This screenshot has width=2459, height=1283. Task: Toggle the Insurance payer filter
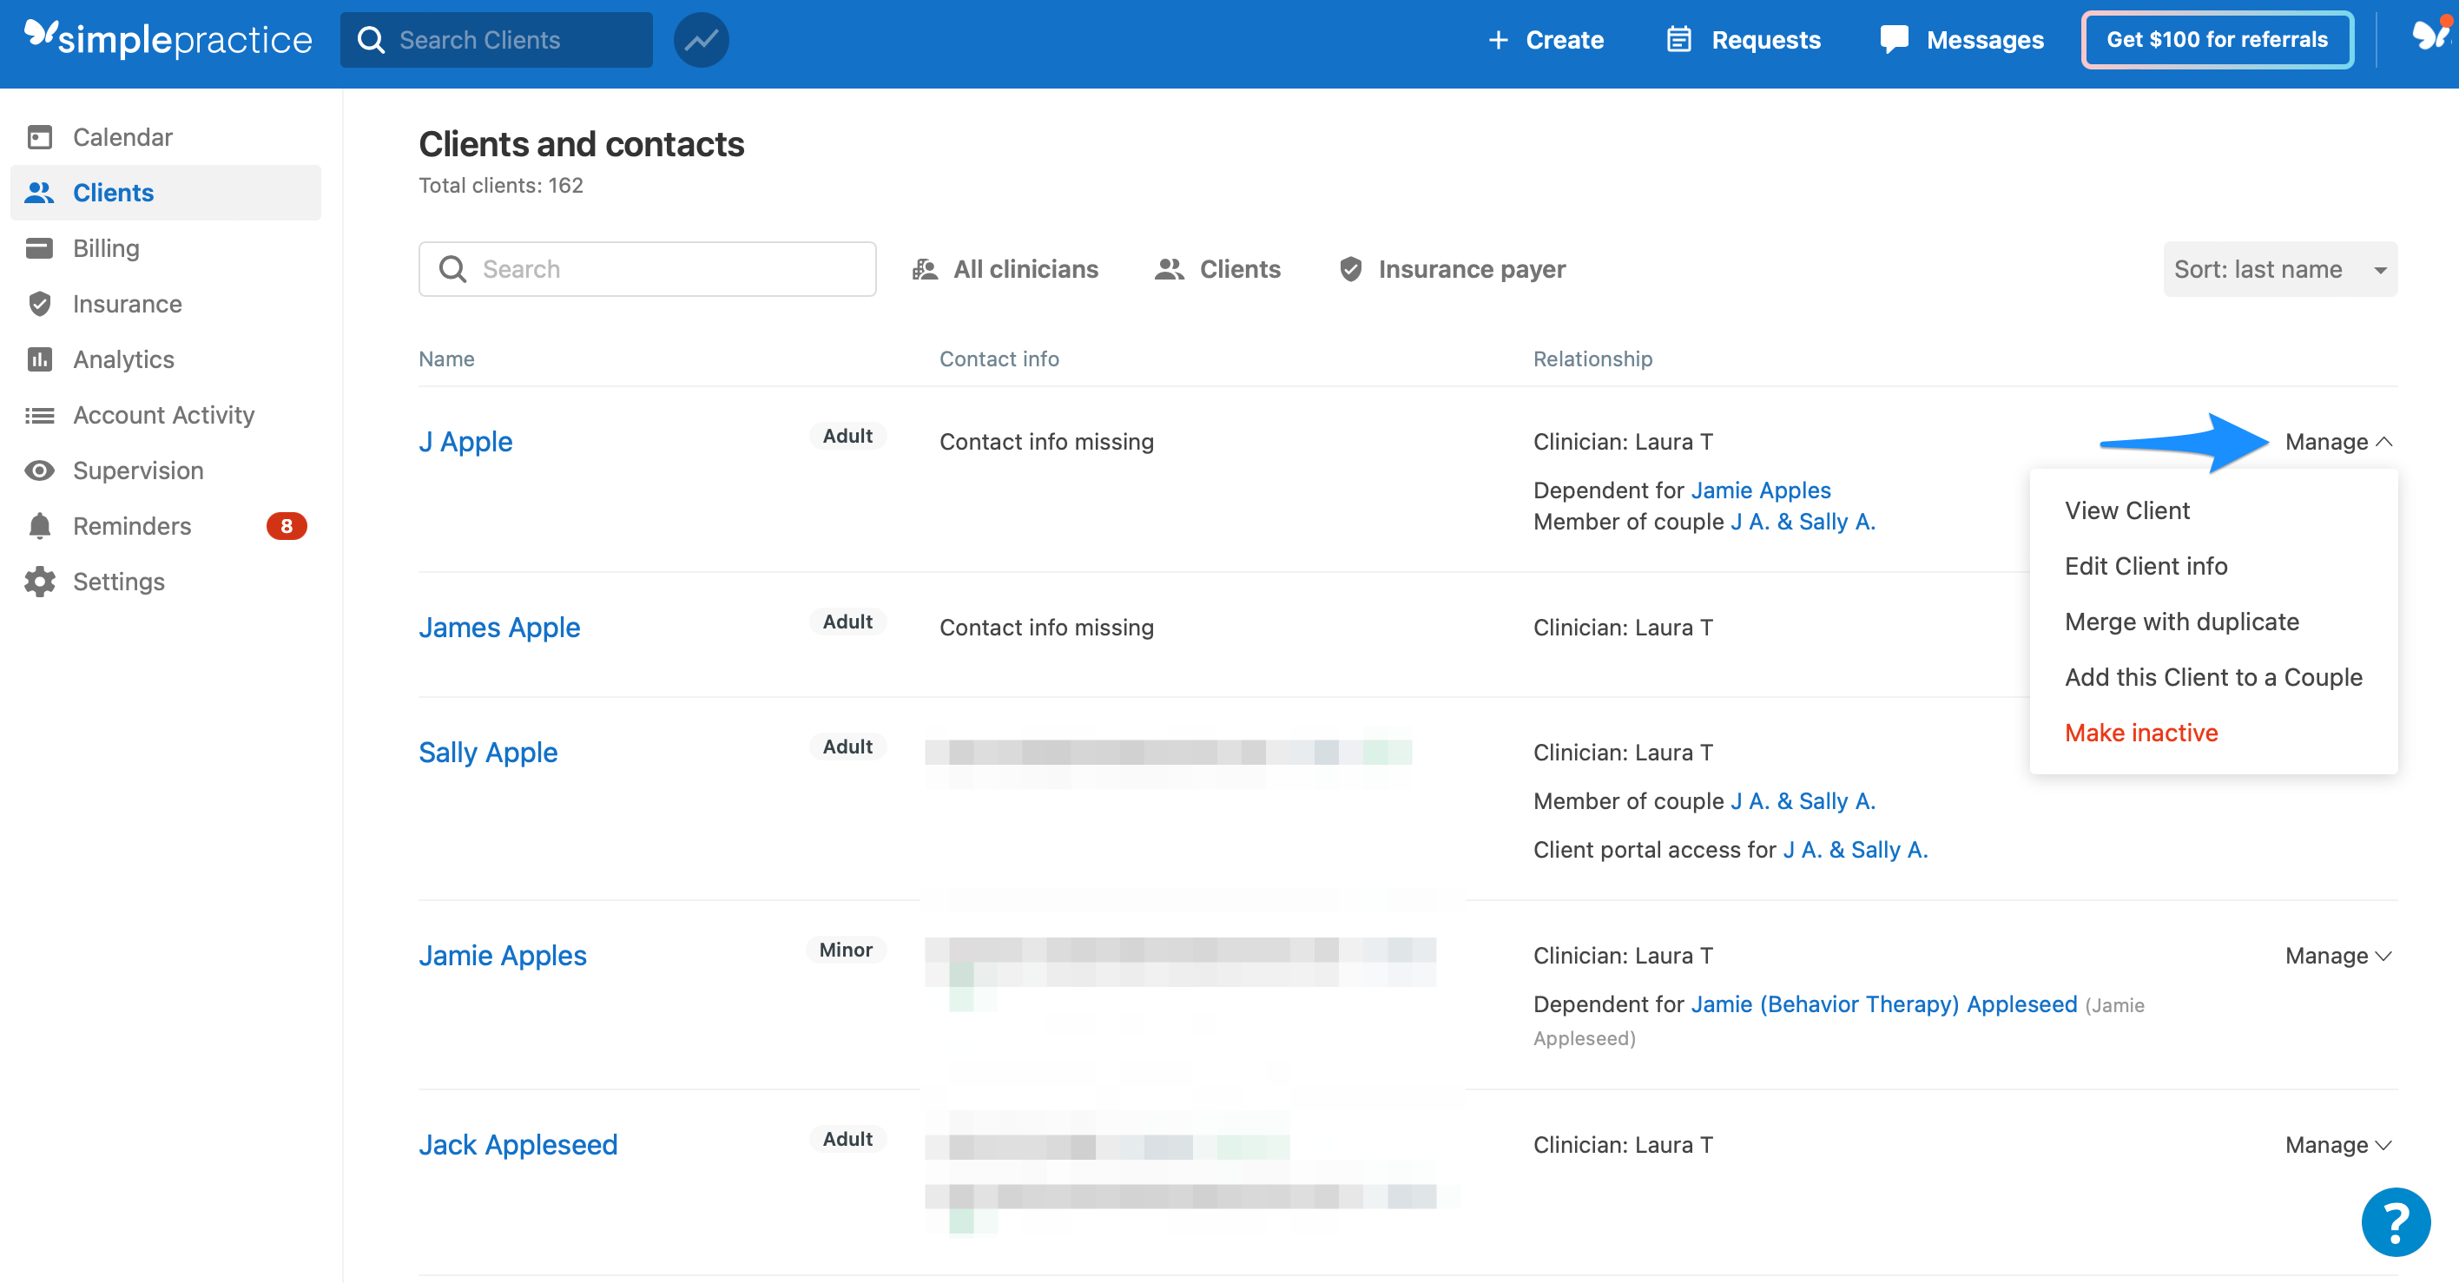1451,268
